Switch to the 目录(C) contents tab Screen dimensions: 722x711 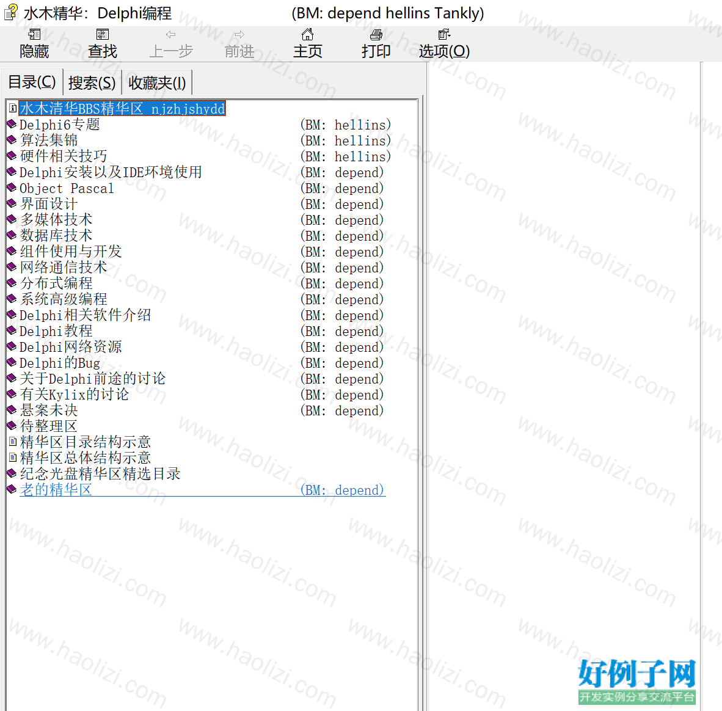[32, 82]
